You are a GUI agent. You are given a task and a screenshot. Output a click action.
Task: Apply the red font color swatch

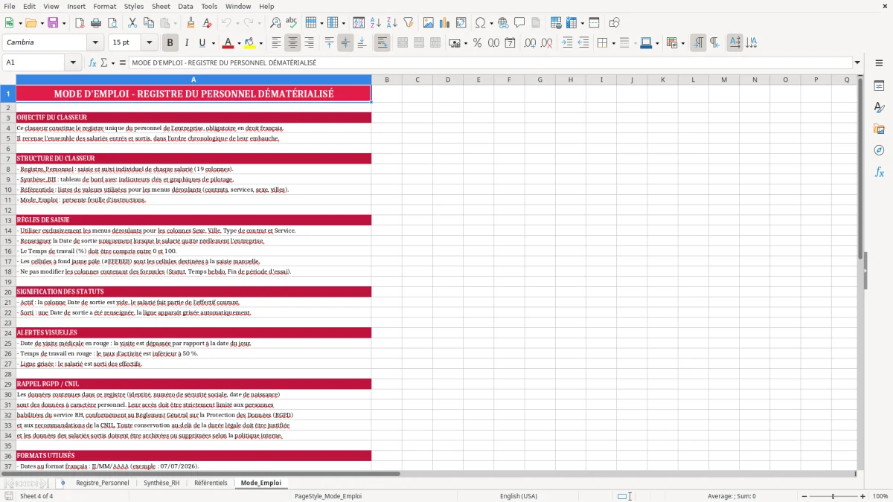click(228, 43)
